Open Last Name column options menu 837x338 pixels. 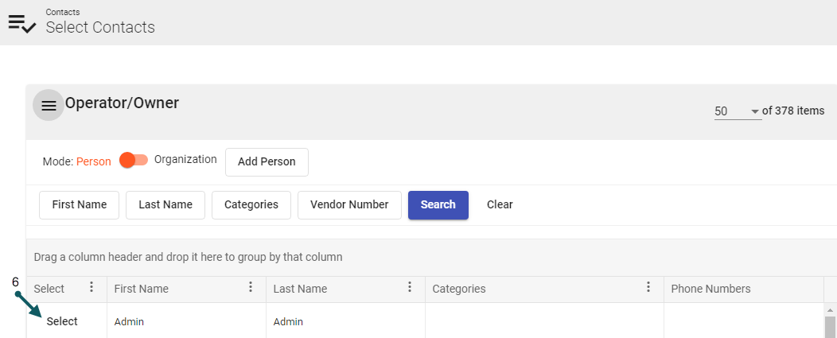tap(410, 288)
